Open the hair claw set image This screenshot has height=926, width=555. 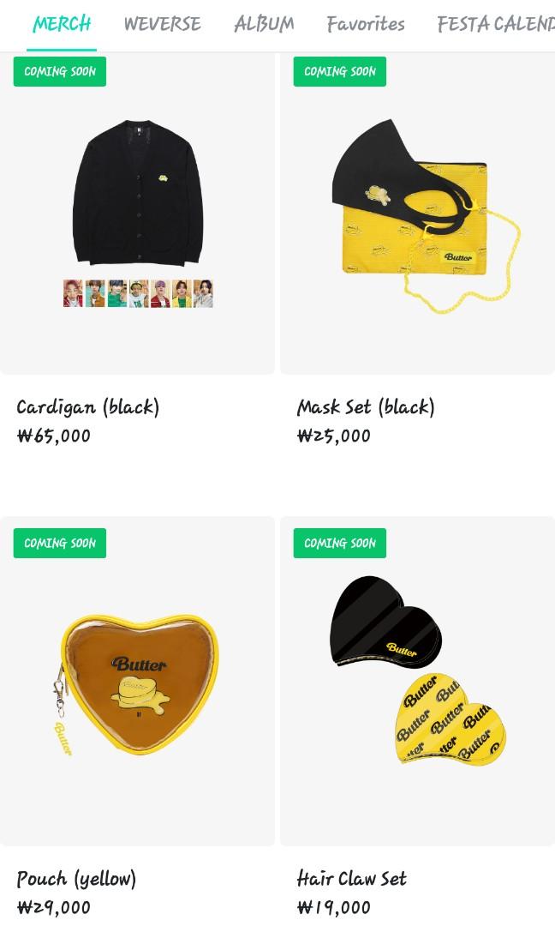[x=418, y=682]
